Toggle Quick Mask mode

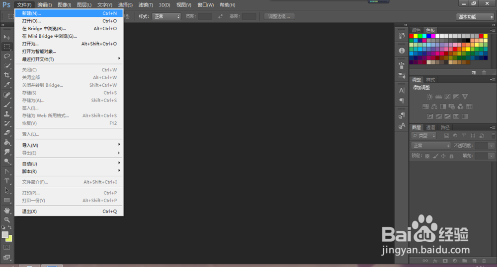coord(6,247)
